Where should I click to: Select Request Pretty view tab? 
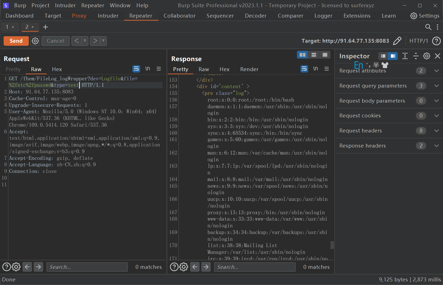coord(13,69)
